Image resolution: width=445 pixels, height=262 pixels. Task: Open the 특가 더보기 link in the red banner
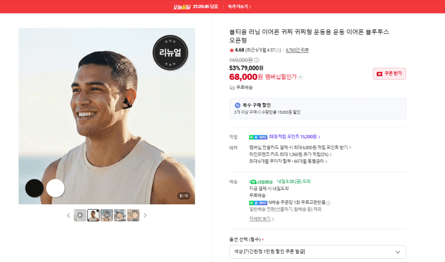click(239, 7)
